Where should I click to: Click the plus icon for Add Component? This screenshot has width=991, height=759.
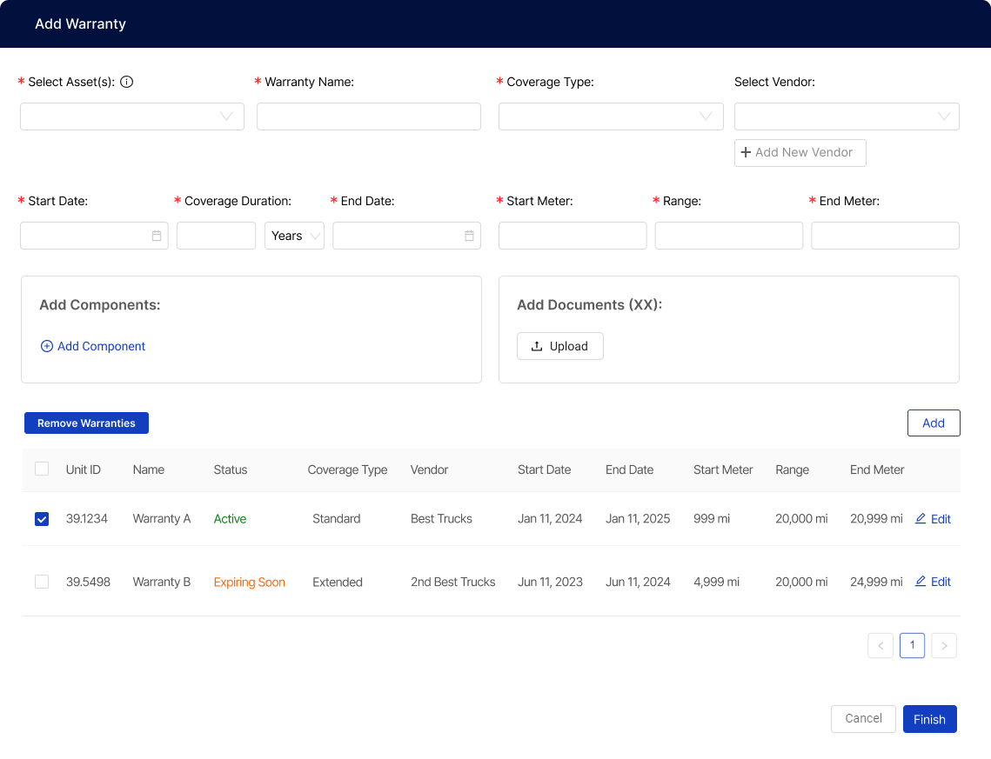(x=47, y=346)
